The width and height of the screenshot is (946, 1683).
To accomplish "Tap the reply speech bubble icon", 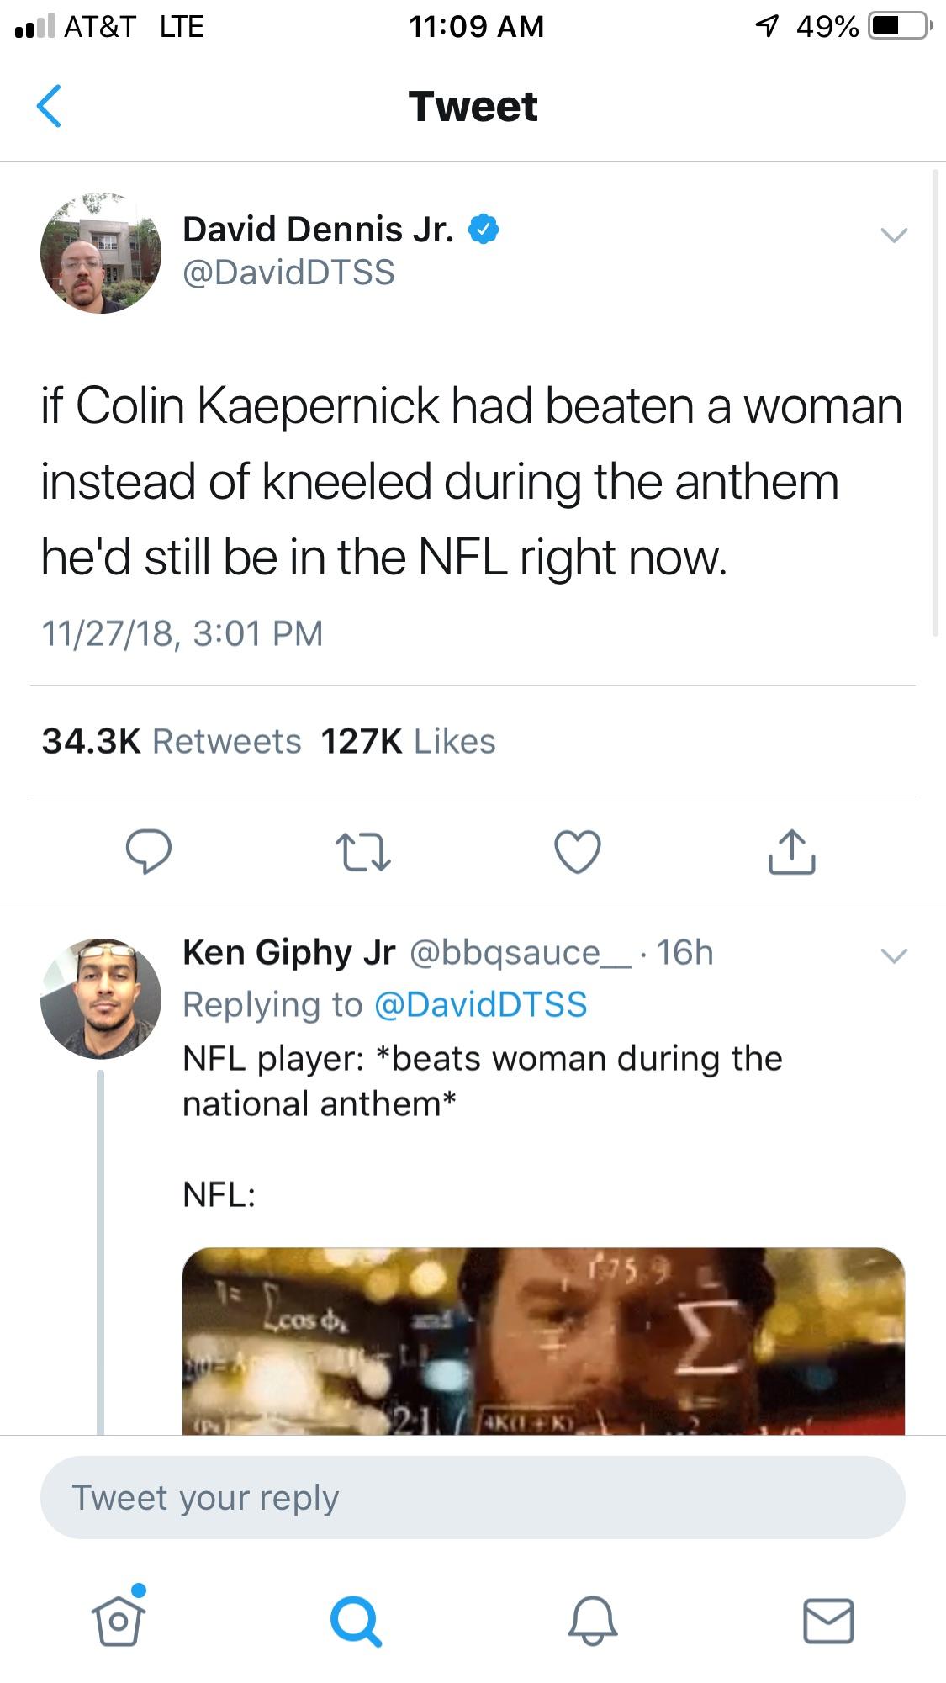I will [149, 852].
